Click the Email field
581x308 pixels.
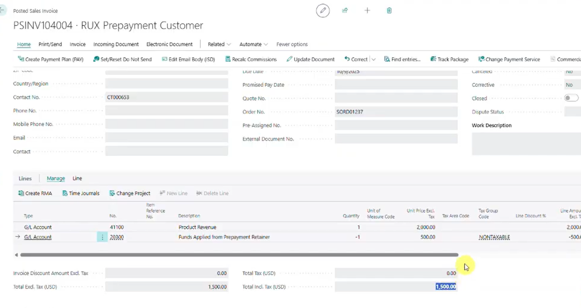pyautogui.click(x=167, y=138)
